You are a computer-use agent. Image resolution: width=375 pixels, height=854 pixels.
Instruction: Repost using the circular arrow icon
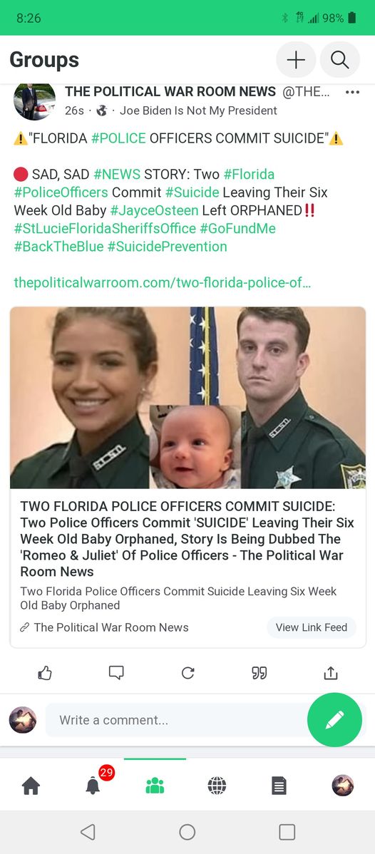click(x=187, y=673)
